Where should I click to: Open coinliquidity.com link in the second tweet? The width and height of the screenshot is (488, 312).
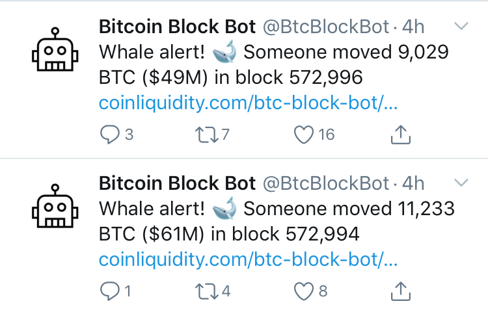(248, 260)
